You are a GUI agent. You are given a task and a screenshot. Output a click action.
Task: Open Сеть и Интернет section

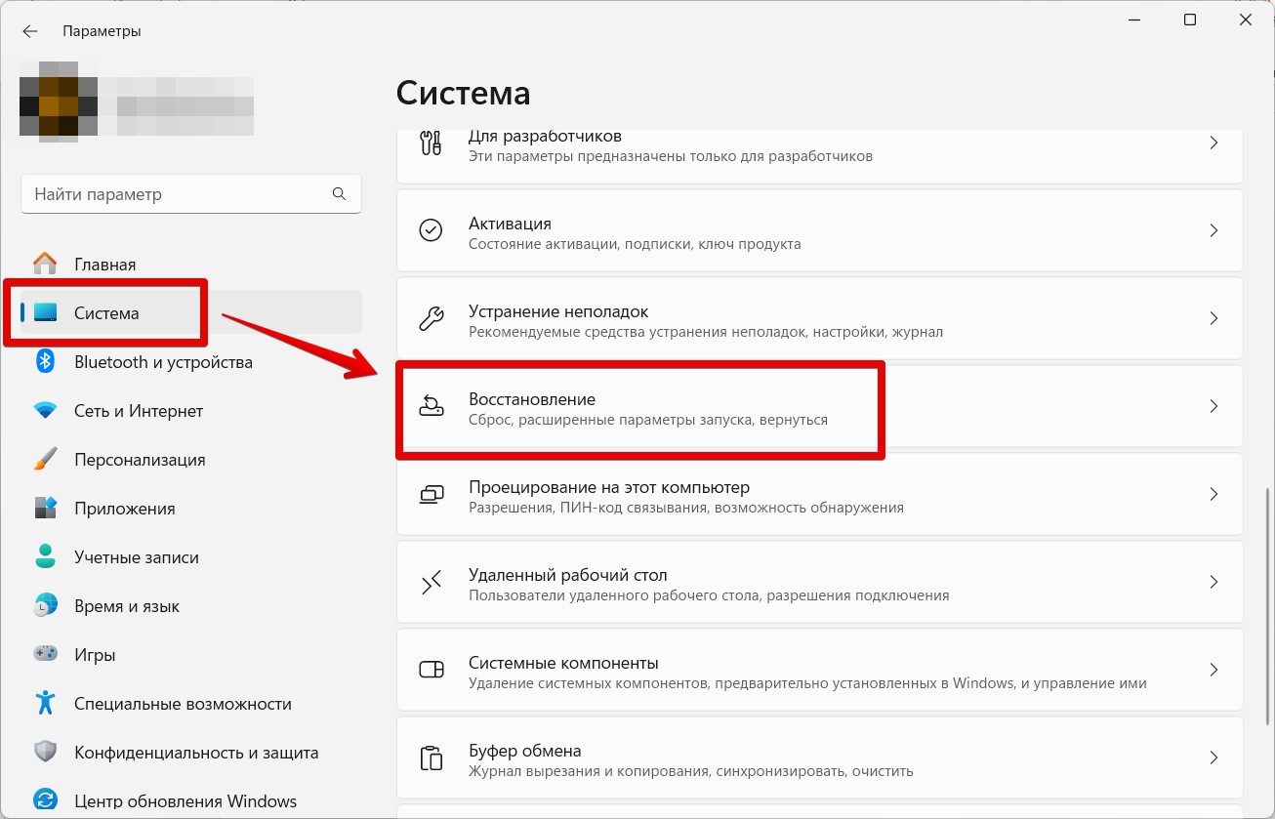[x=190, y=410]
